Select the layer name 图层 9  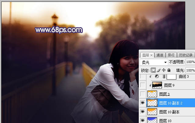169,85
